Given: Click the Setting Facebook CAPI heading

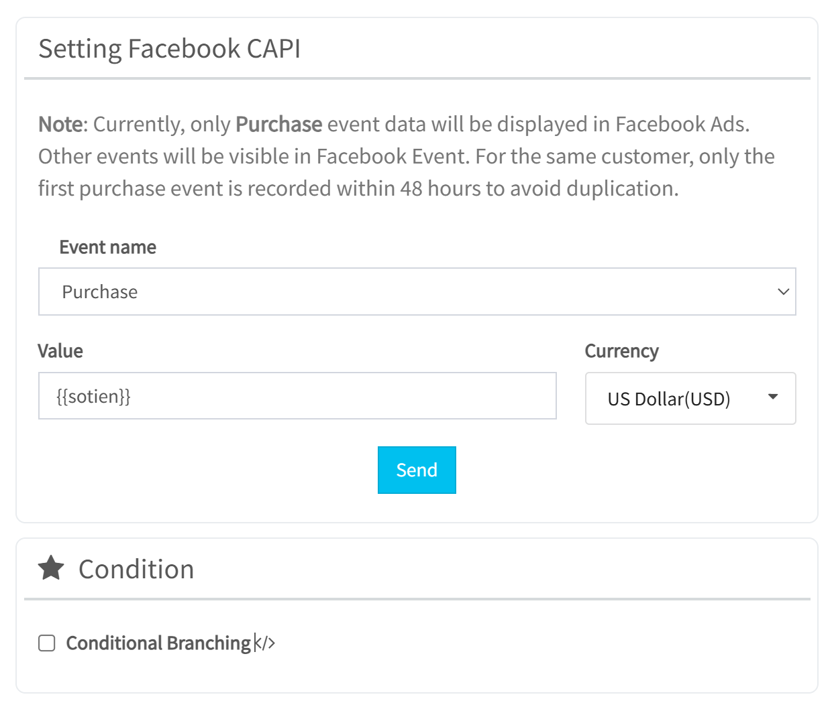Looking at the screenshot, I should pos(169,49).
